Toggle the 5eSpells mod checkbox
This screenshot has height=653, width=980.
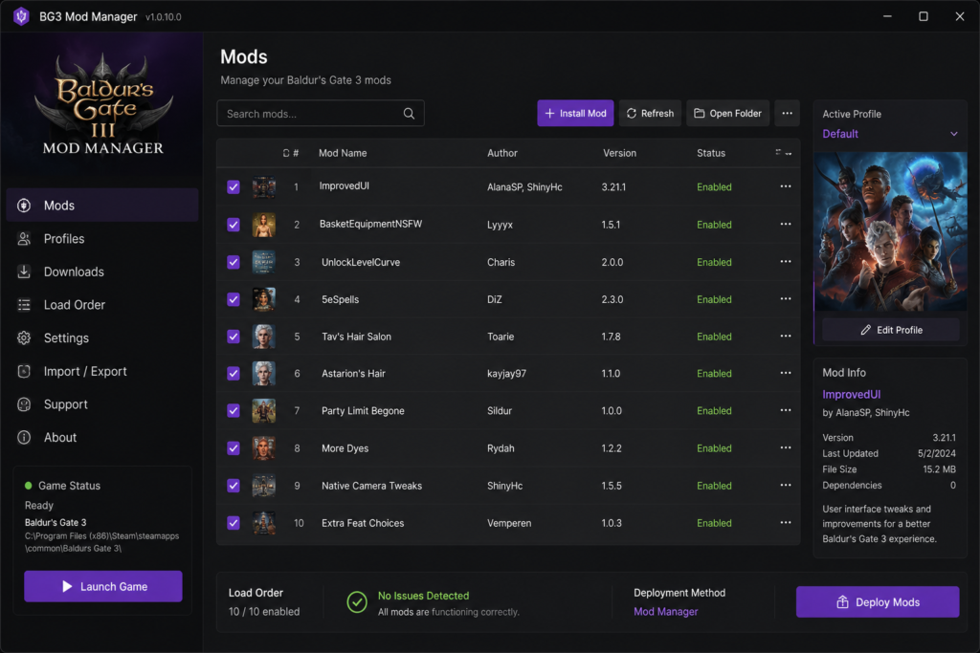[x=234, y=299]
